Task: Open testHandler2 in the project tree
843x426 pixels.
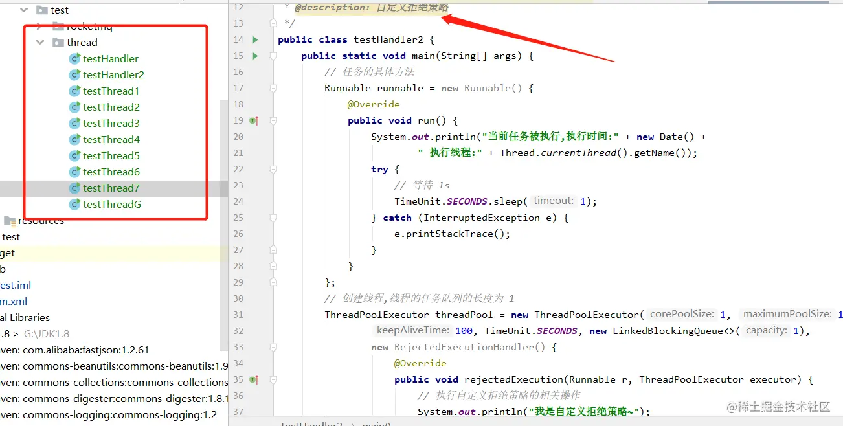Action: click(113, 74)
